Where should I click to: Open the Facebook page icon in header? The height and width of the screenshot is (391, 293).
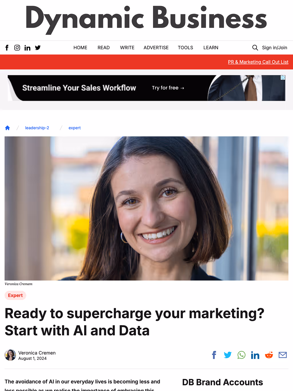[7, 48]
